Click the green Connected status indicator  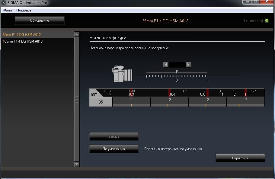(x=267, y=21)
